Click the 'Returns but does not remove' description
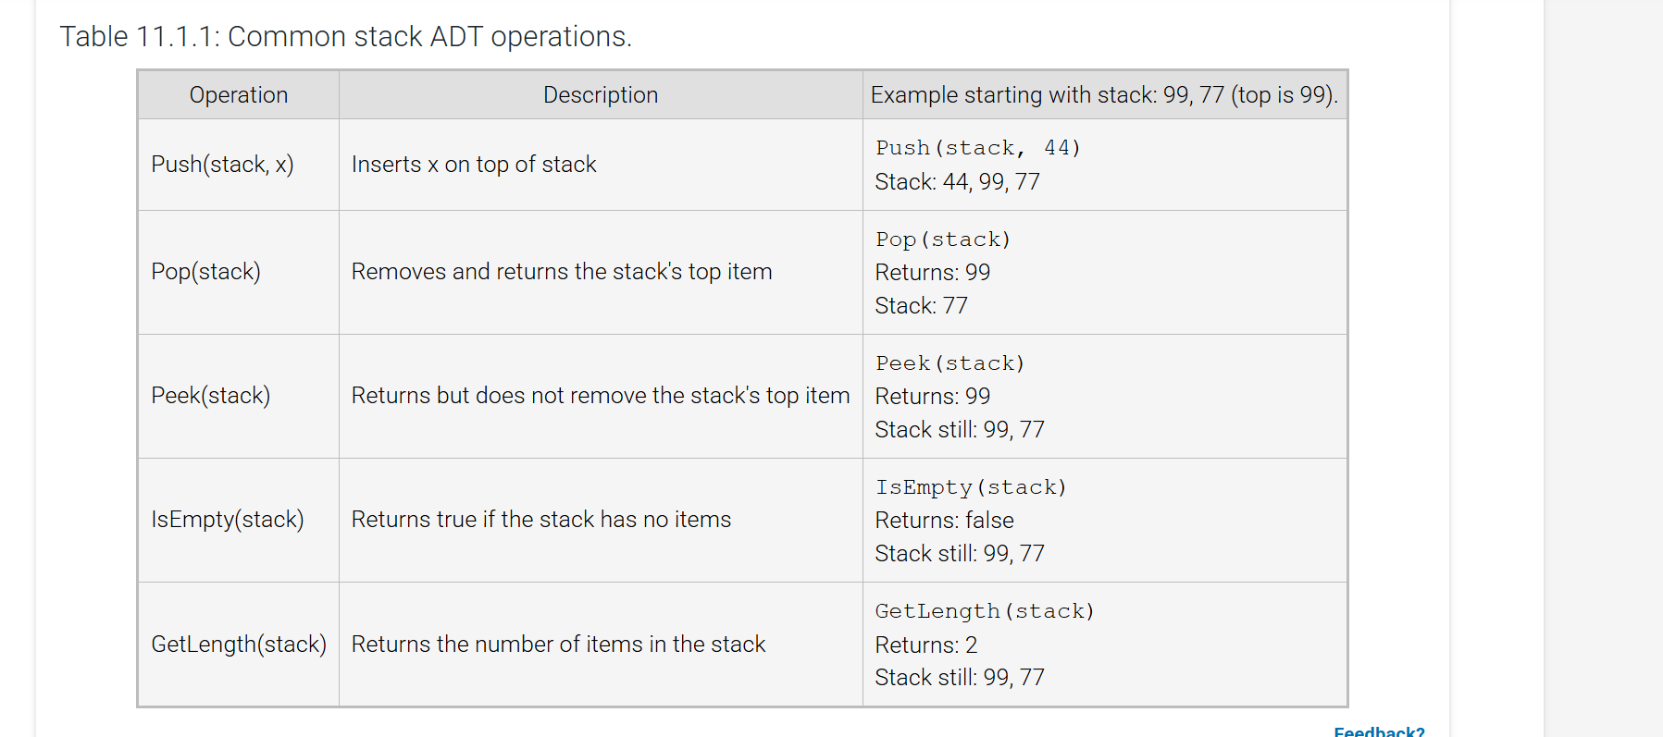 coord(601,396)
